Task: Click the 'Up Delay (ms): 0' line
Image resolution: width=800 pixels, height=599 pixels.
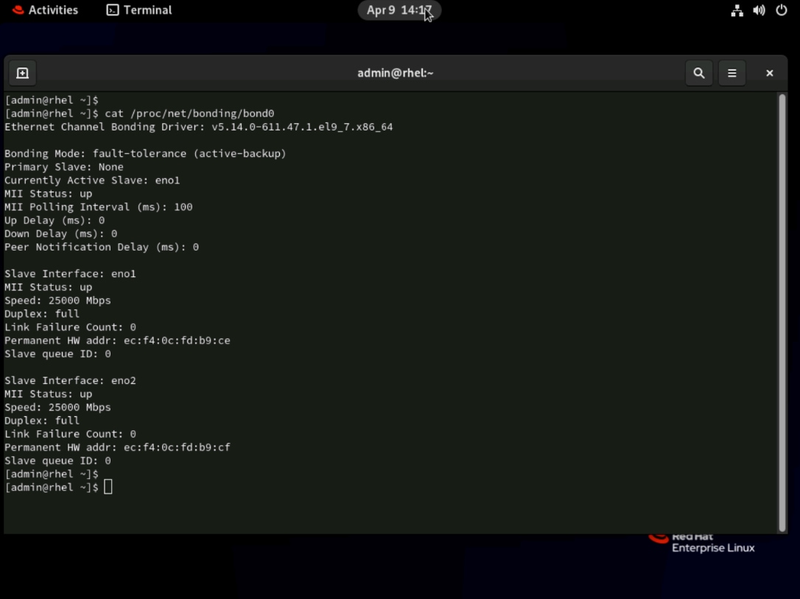Action: coord(55,220)
